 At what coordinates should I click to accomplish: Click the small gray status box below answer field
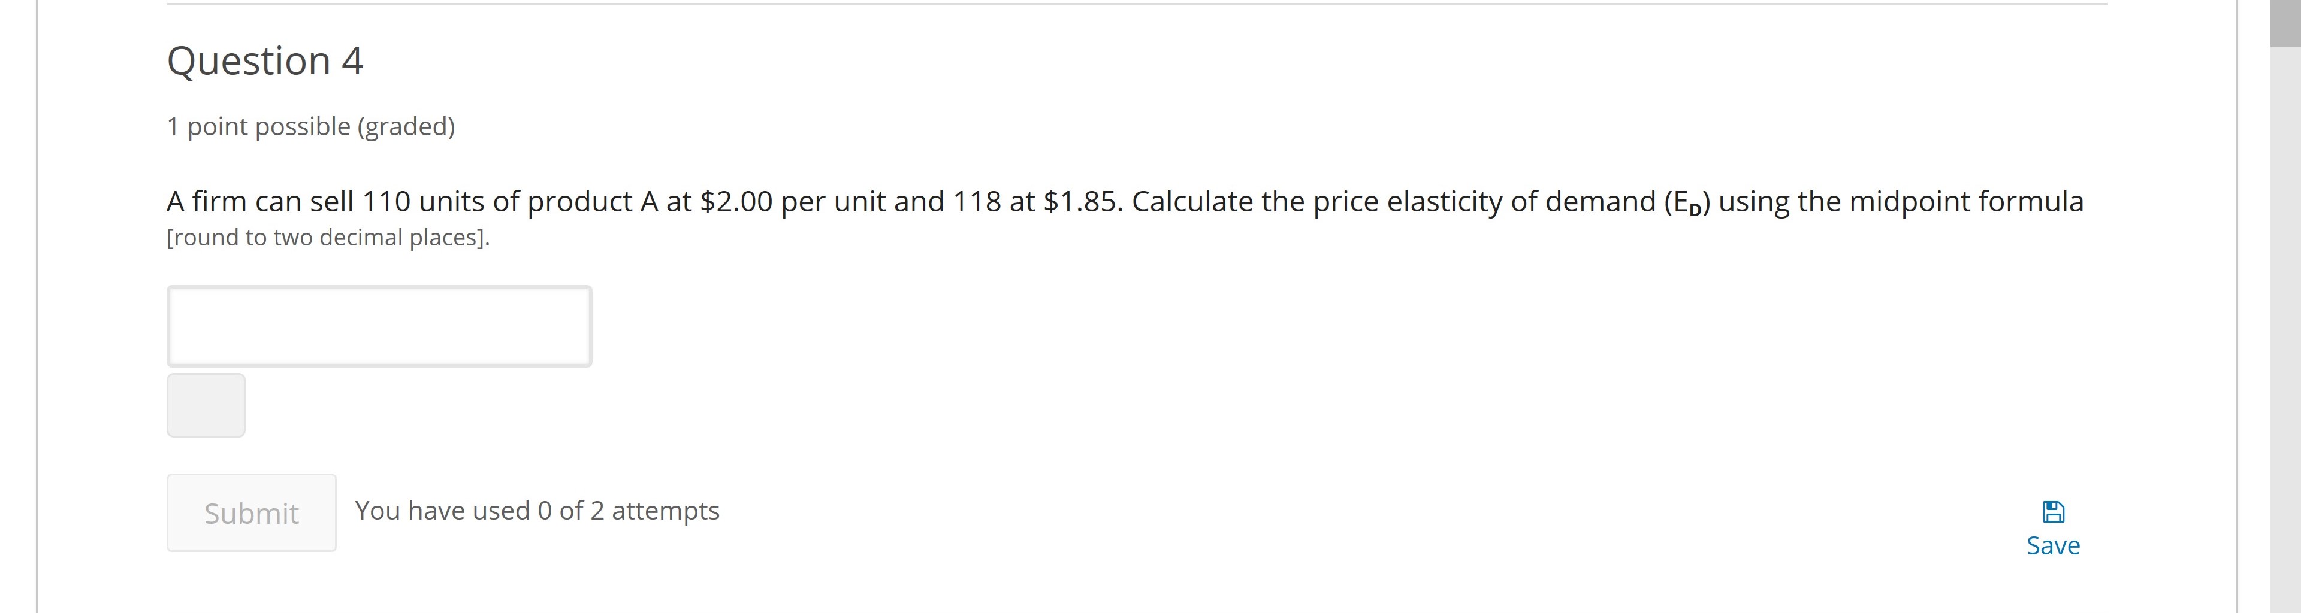point(206,404)
